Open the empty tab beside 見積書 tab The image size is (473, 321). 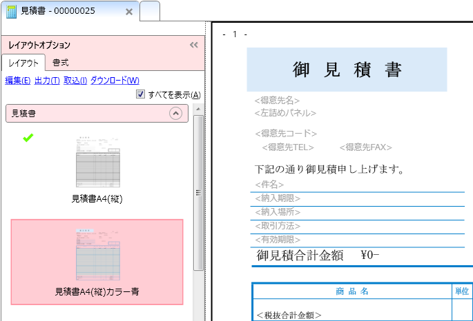[150, 11]
